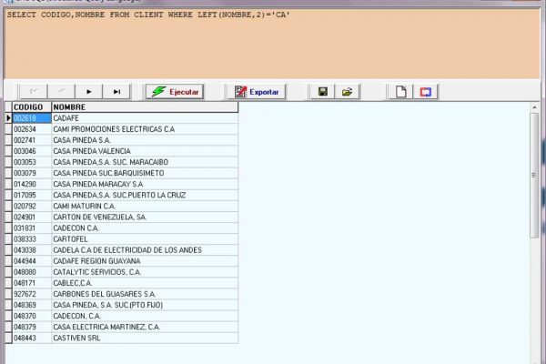Screen dimensions: 546x364
Task: Select code 043038
Action: (32, 250)
